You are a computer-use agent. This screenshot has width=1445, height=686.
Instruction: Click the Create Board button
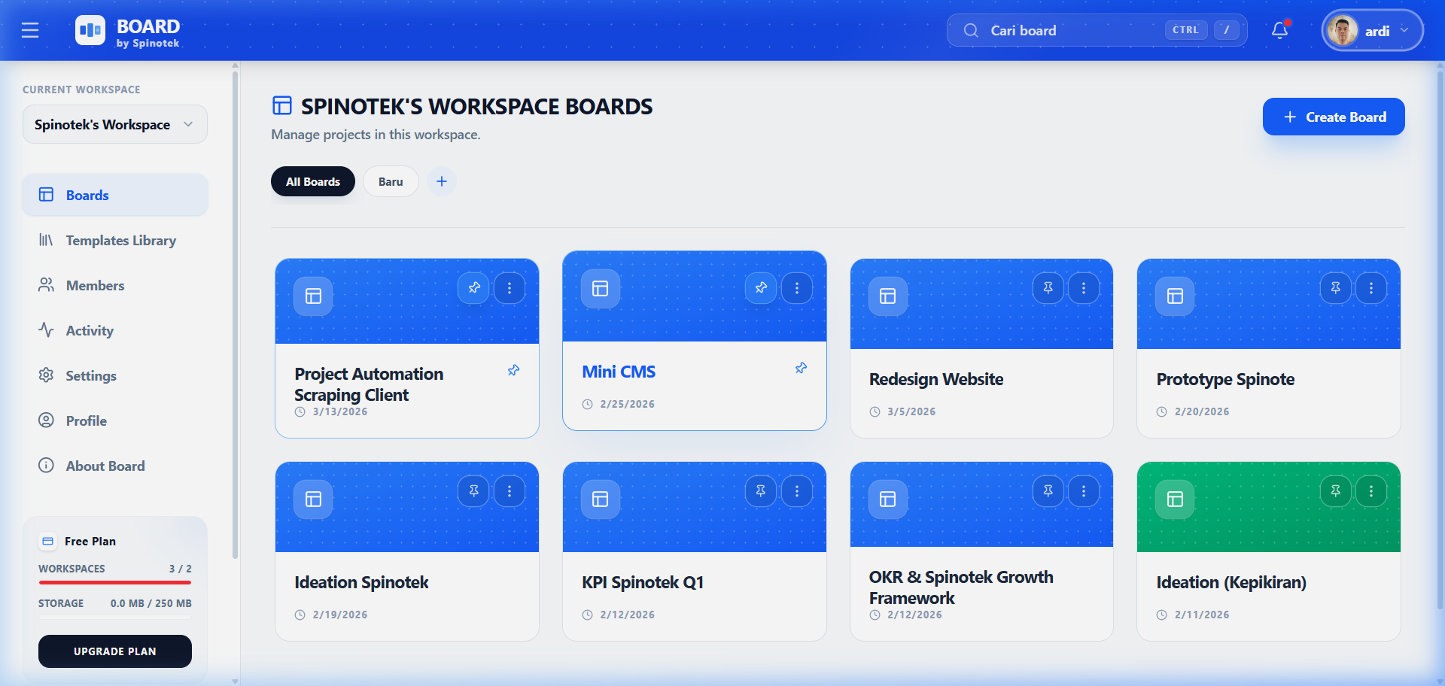tap(1333, 117)
